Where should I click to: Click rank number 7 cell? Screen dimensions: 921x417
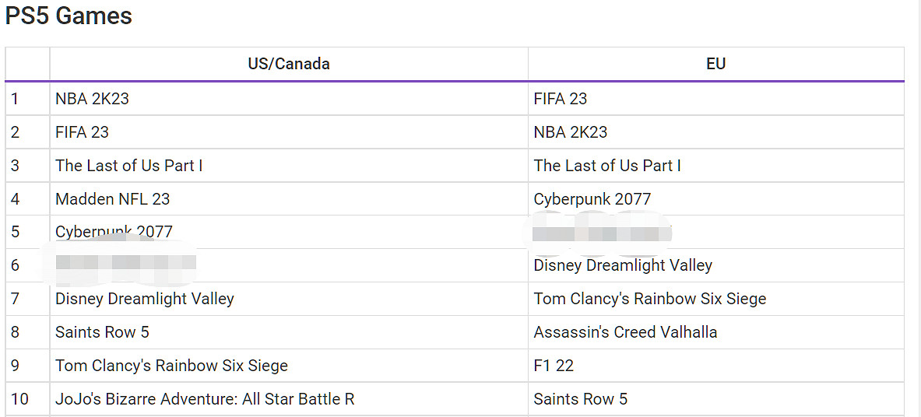click(x=27, y=299)
